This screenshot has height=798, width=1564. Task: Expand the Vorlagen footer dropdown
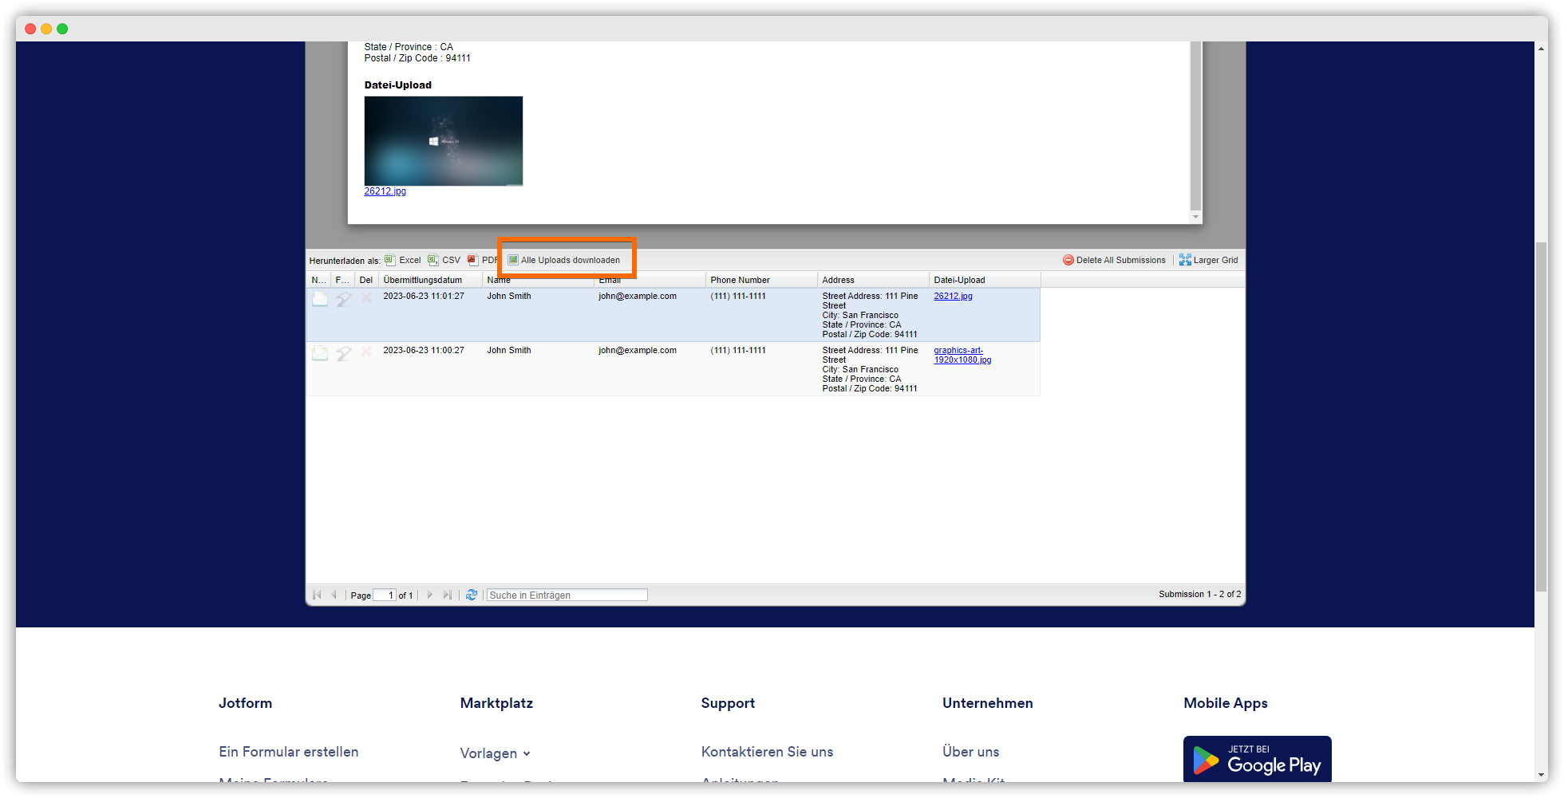click(x=495, y=753)
